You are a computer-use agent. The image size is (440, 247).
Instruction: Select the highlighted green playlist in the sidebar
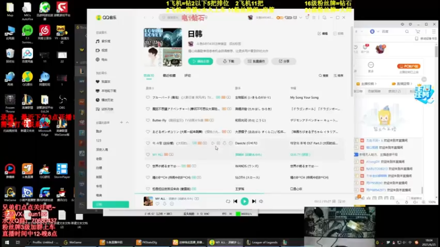click(x=111, y=204)
